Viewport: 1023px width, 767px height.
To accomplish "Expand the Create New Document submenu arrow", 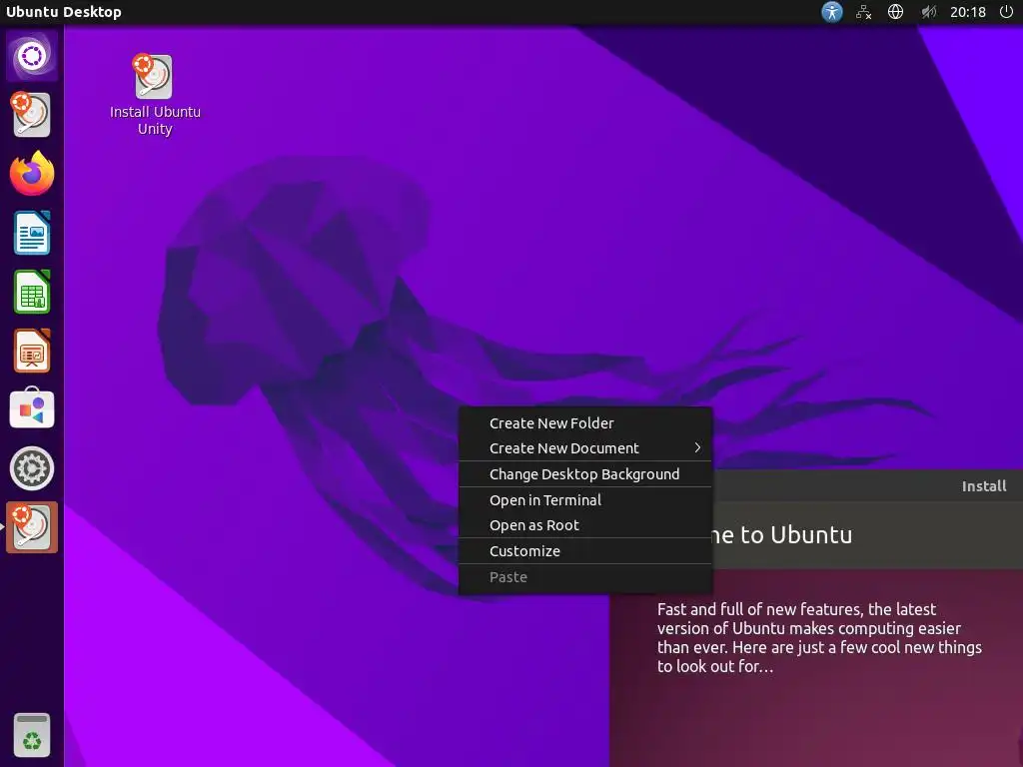I will [x=697, y=447].
